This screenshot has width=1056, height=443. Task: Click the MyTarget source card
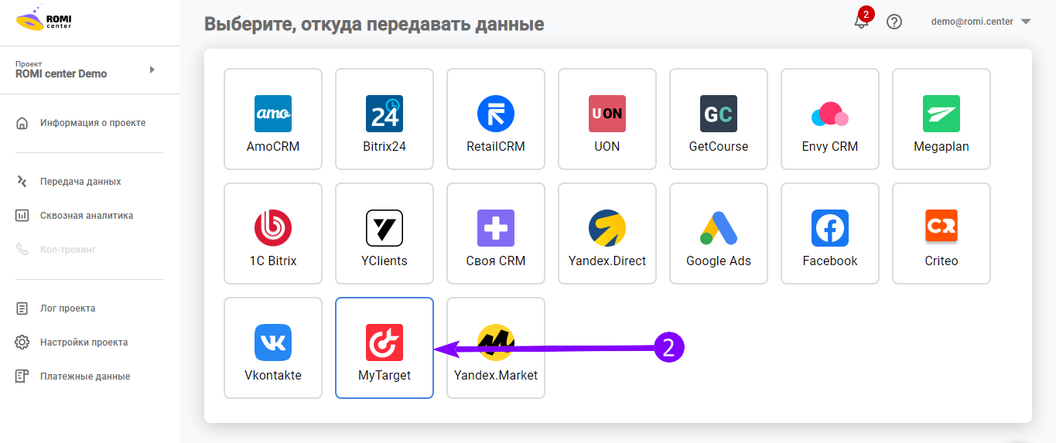point(384,348)
